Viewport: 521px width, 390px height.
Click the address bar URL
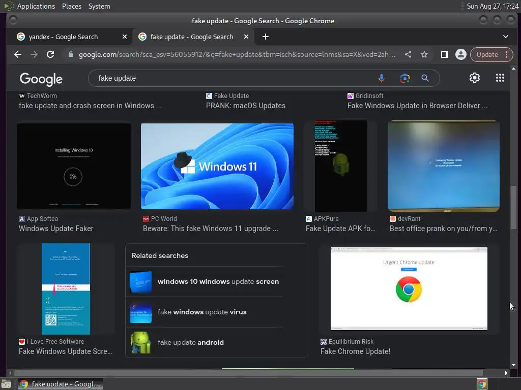[x=237, y=54]
